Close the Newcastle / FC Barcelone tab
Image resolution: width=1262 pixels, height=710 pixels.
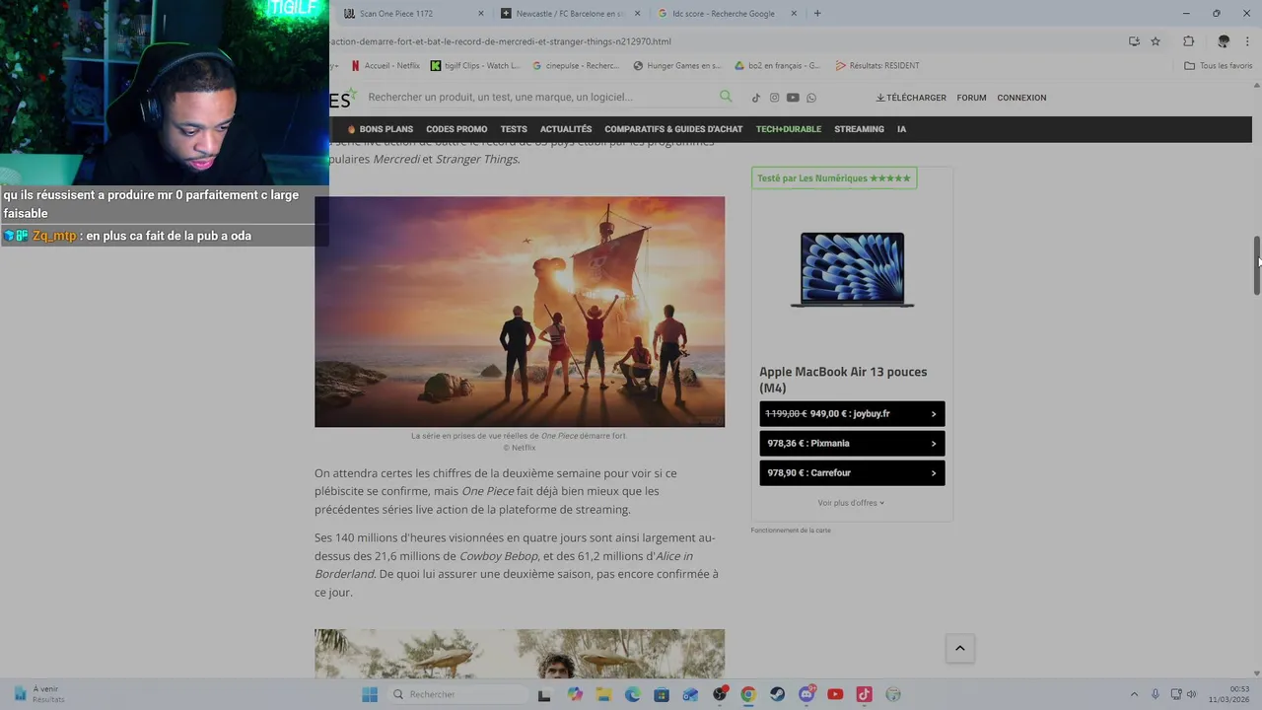637,14
